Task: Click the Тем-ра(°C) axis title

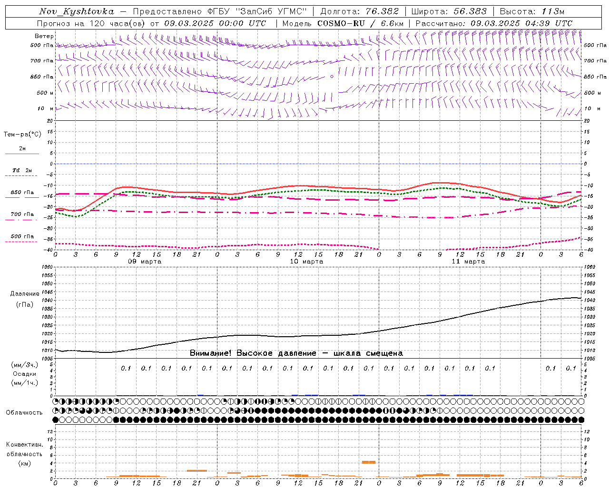Action: 22,135
